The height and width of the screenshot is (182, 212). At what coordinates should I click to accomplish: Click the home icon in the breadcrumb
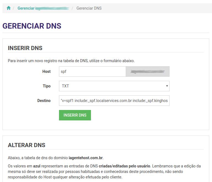point(9,8)
